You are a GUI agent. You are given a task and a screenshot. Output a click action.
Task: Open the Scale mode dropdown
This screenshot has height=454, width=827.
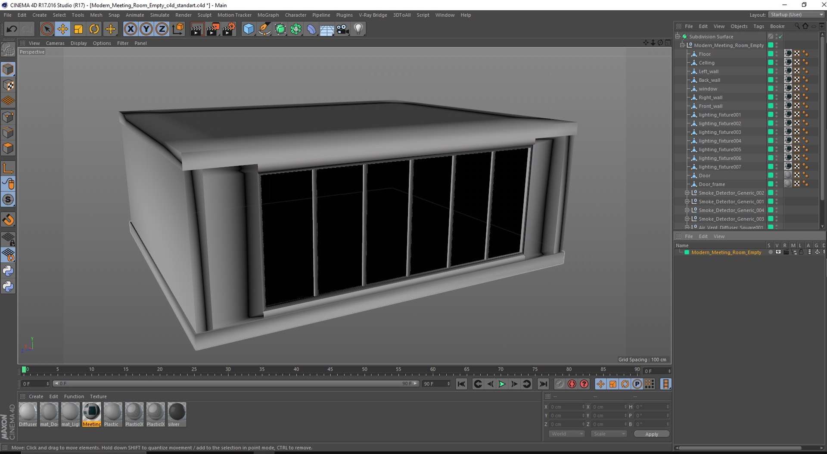(x=609, y=434)
